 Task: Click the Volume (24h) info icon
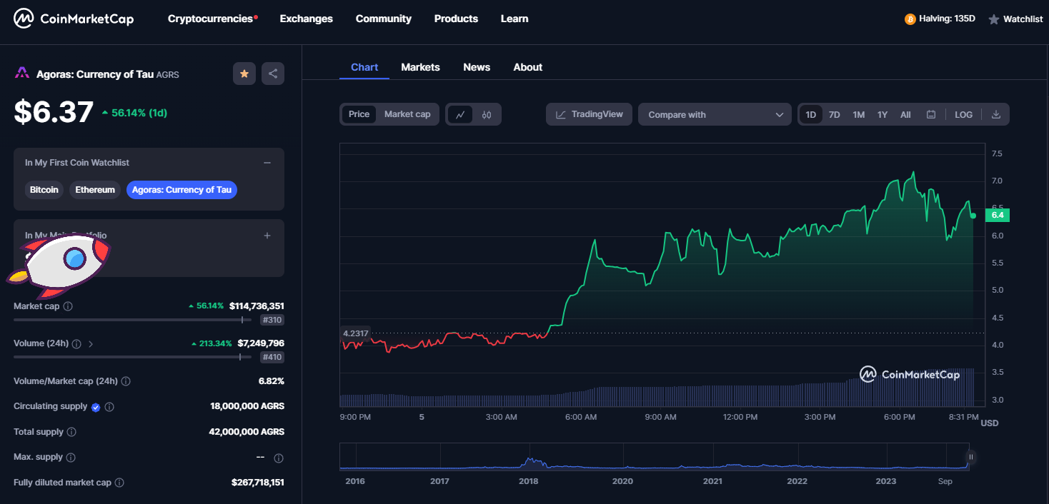pos(76,343)
